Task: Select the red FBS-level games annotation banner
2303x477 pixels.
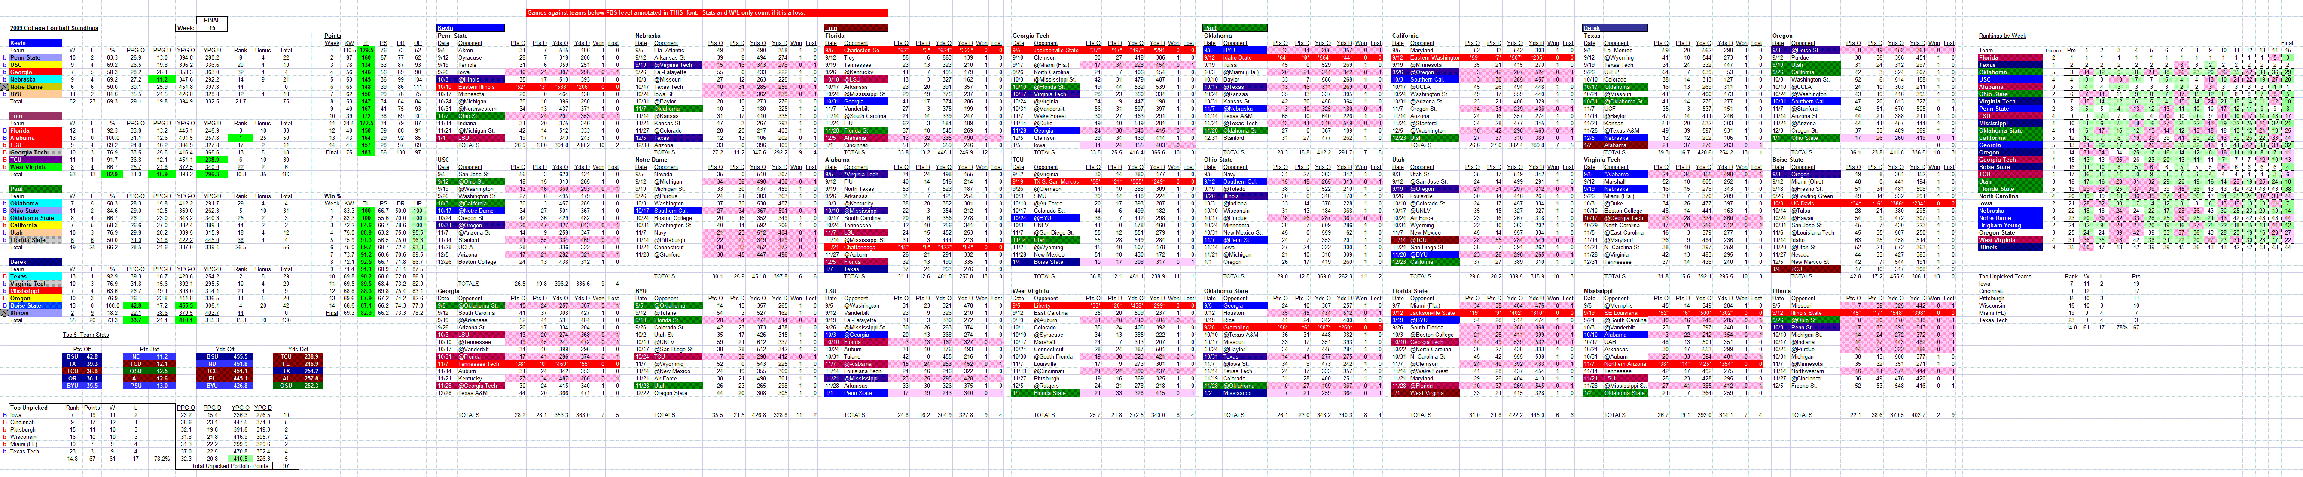Action: 706,12
